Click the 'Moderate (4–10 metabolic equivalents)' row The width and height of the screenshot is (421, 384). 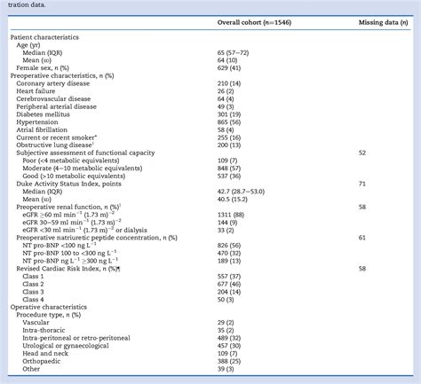(x=83, y=168)
